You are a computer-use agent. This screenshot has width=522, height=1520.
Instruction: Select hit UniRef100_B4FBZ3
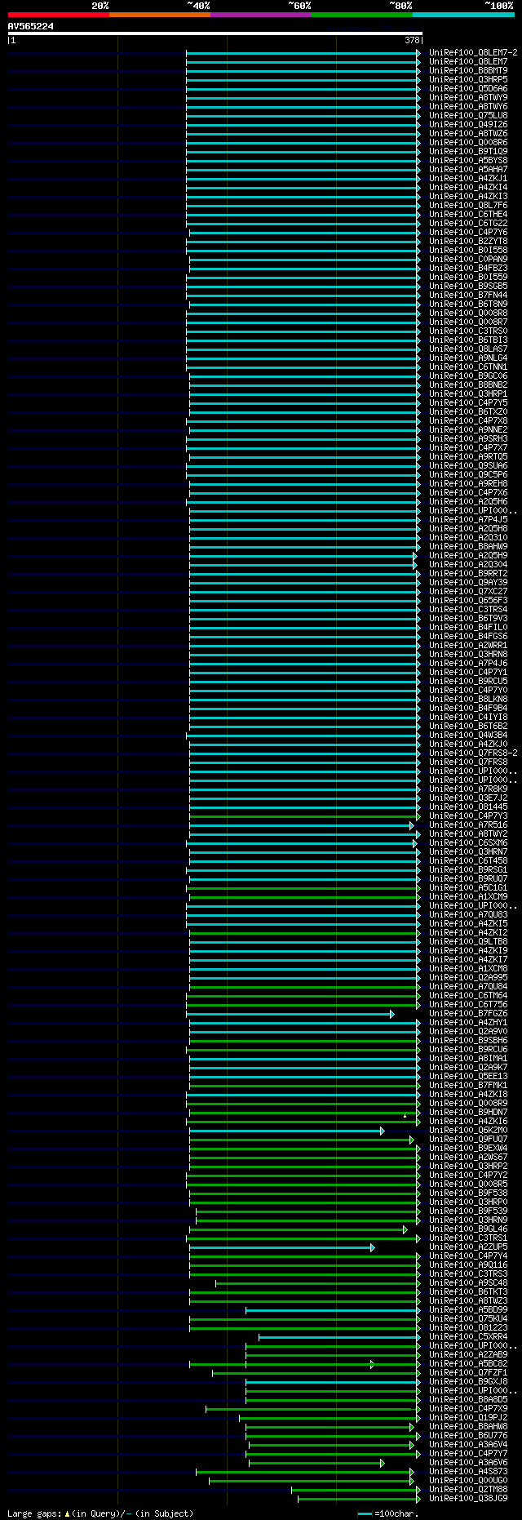pos(468,268)
